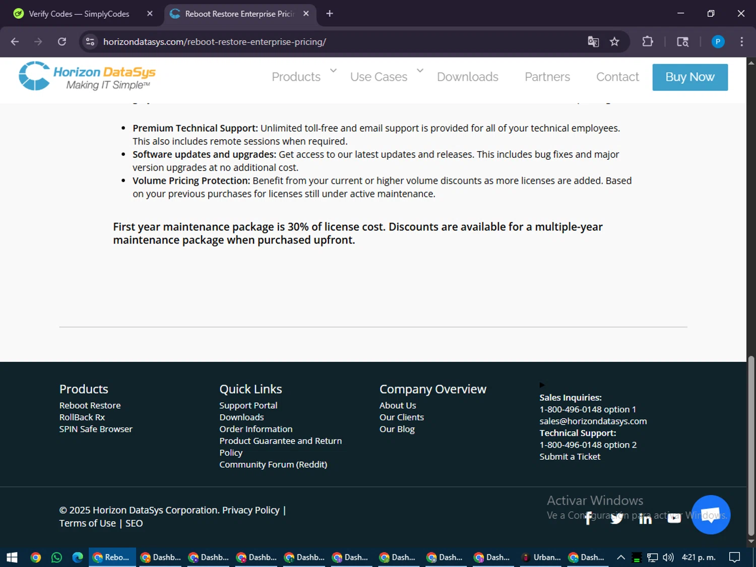Go to Contact in top navigation
Screen dimensions: 756x567
point(617,77)
